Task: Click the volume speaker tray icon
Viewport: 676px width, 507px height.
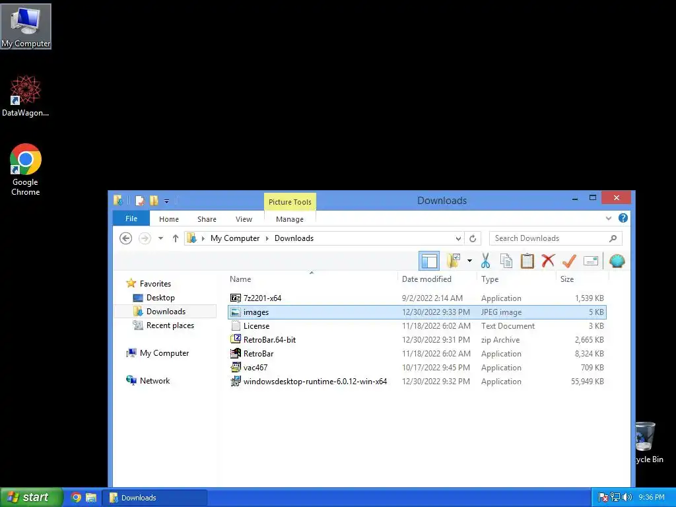Action: 627,498
